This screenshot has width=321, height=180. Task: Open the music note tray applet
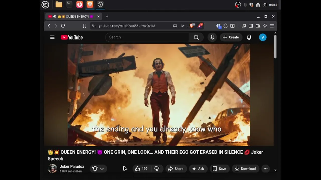click(x=264, y=5)
